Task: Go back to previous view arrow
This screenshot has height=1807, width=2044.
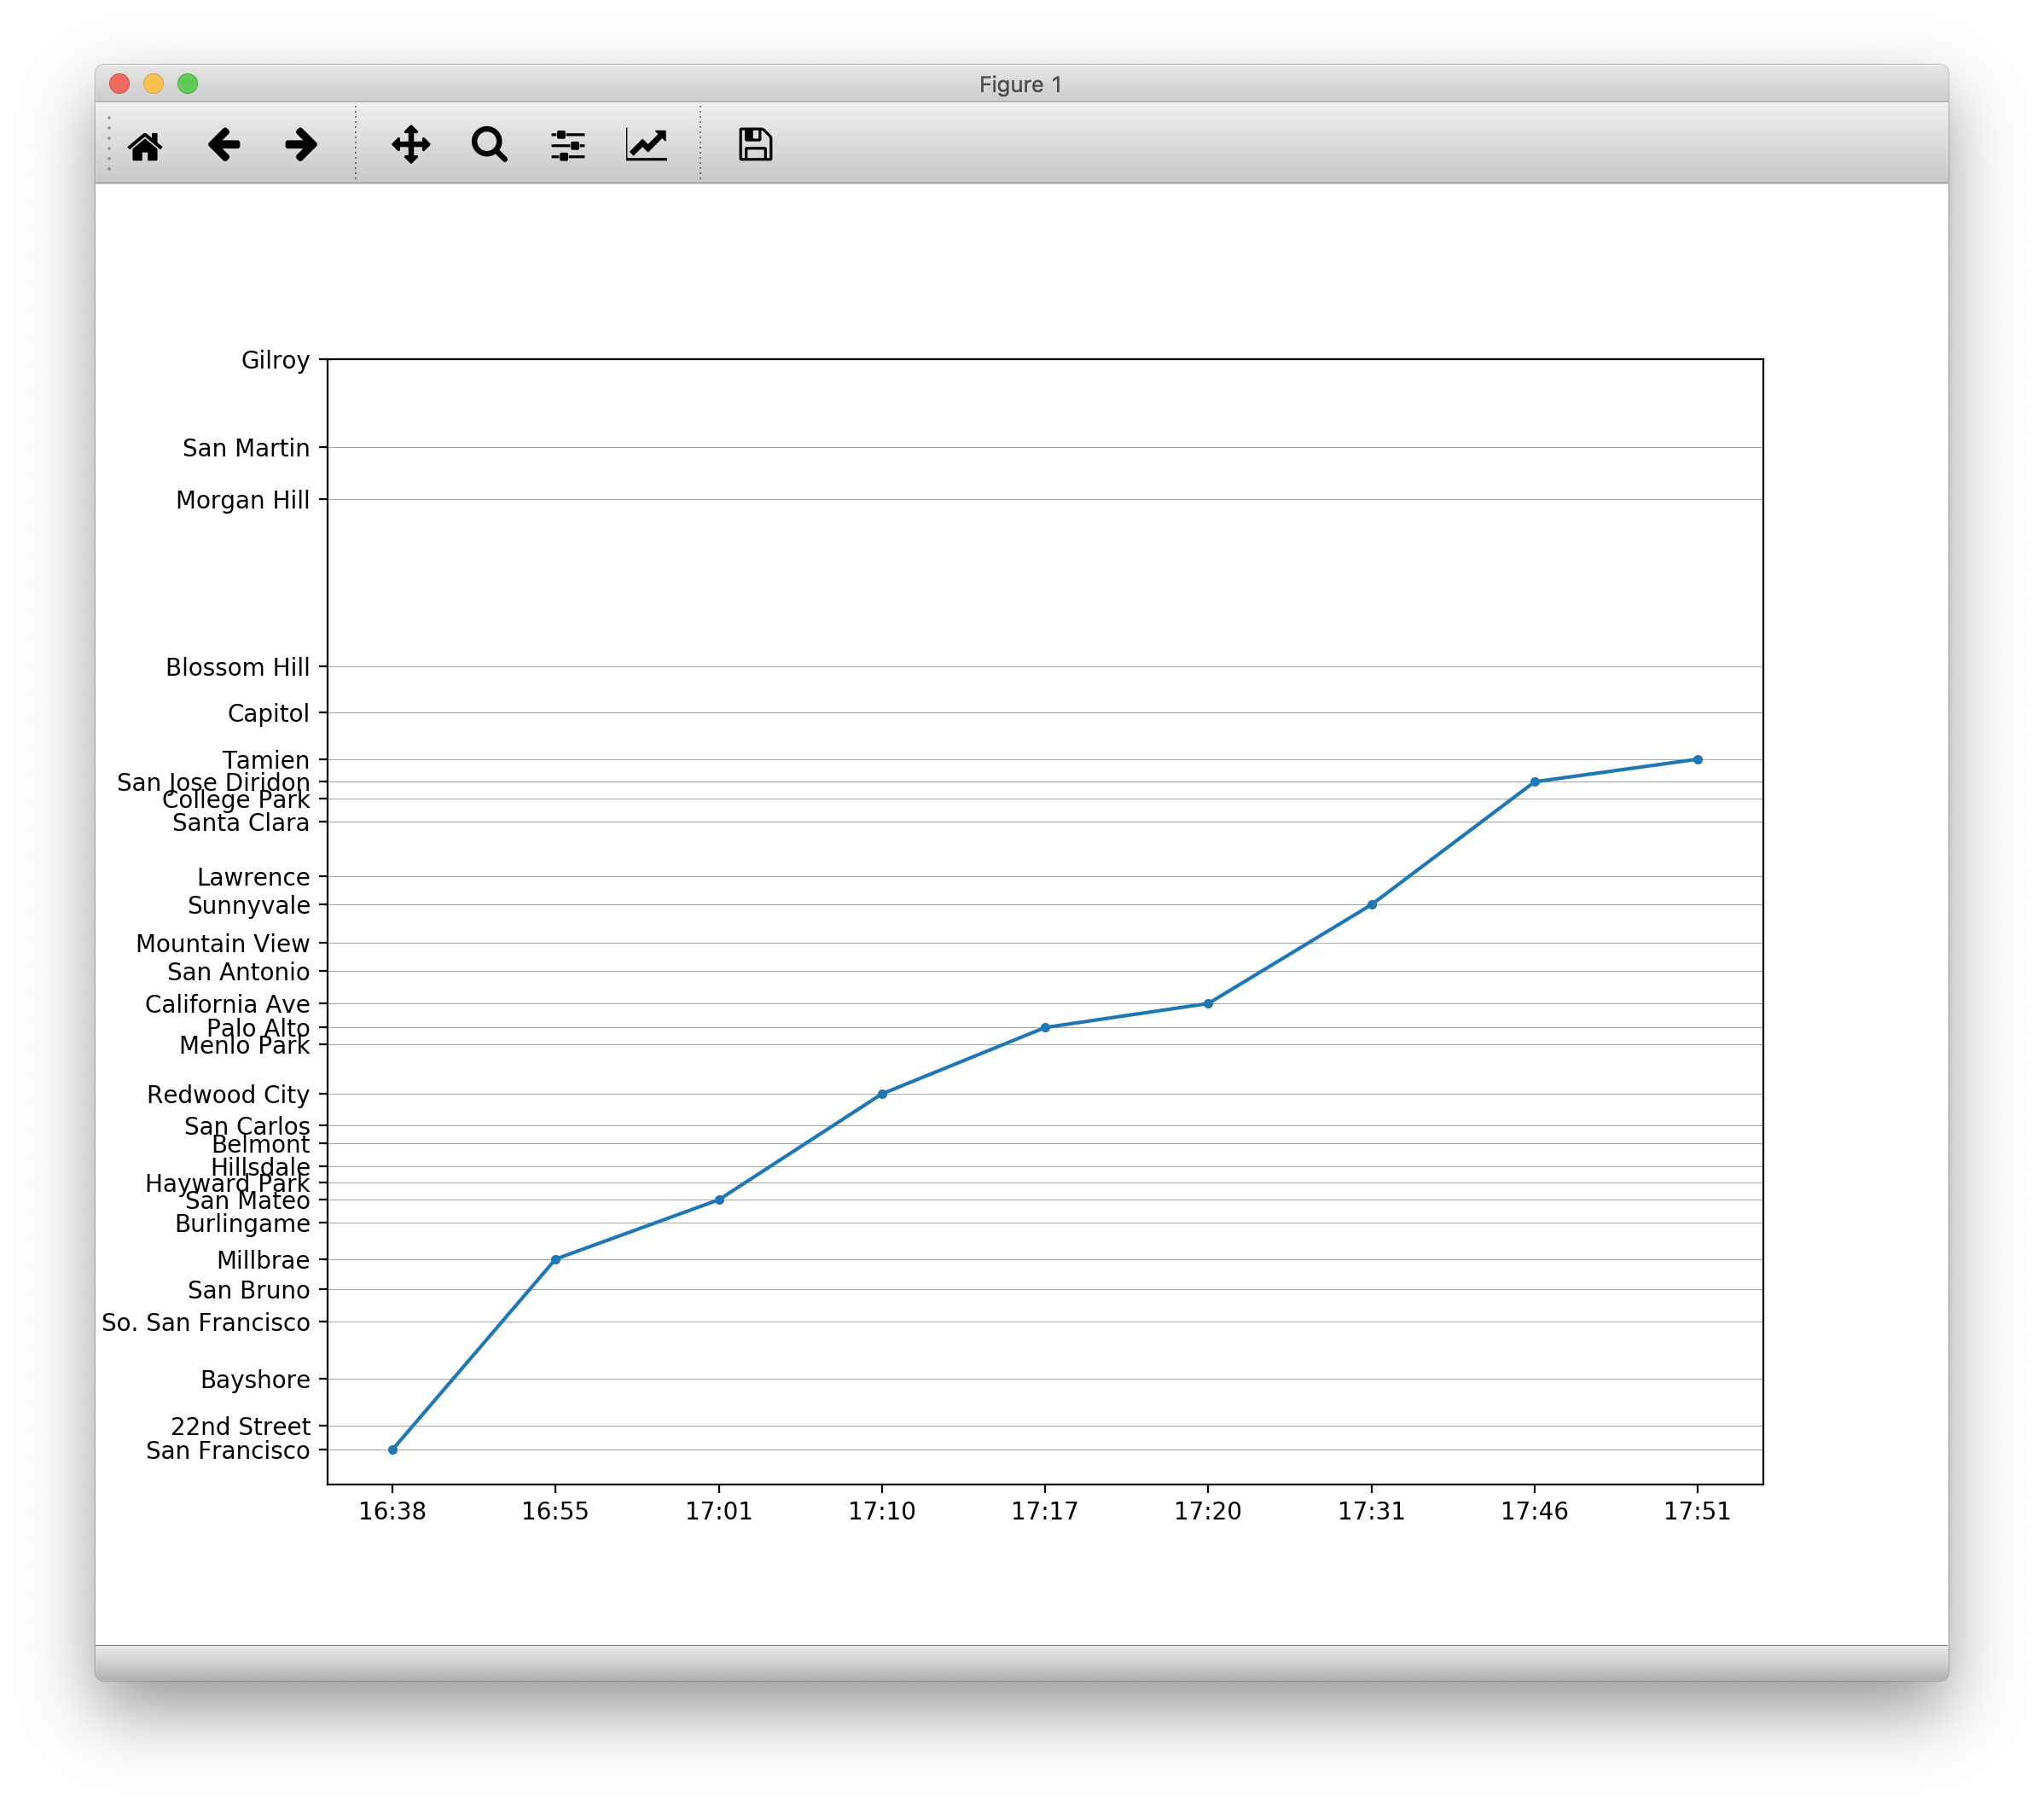Action: pyautogui.click(x=224, y=145)
